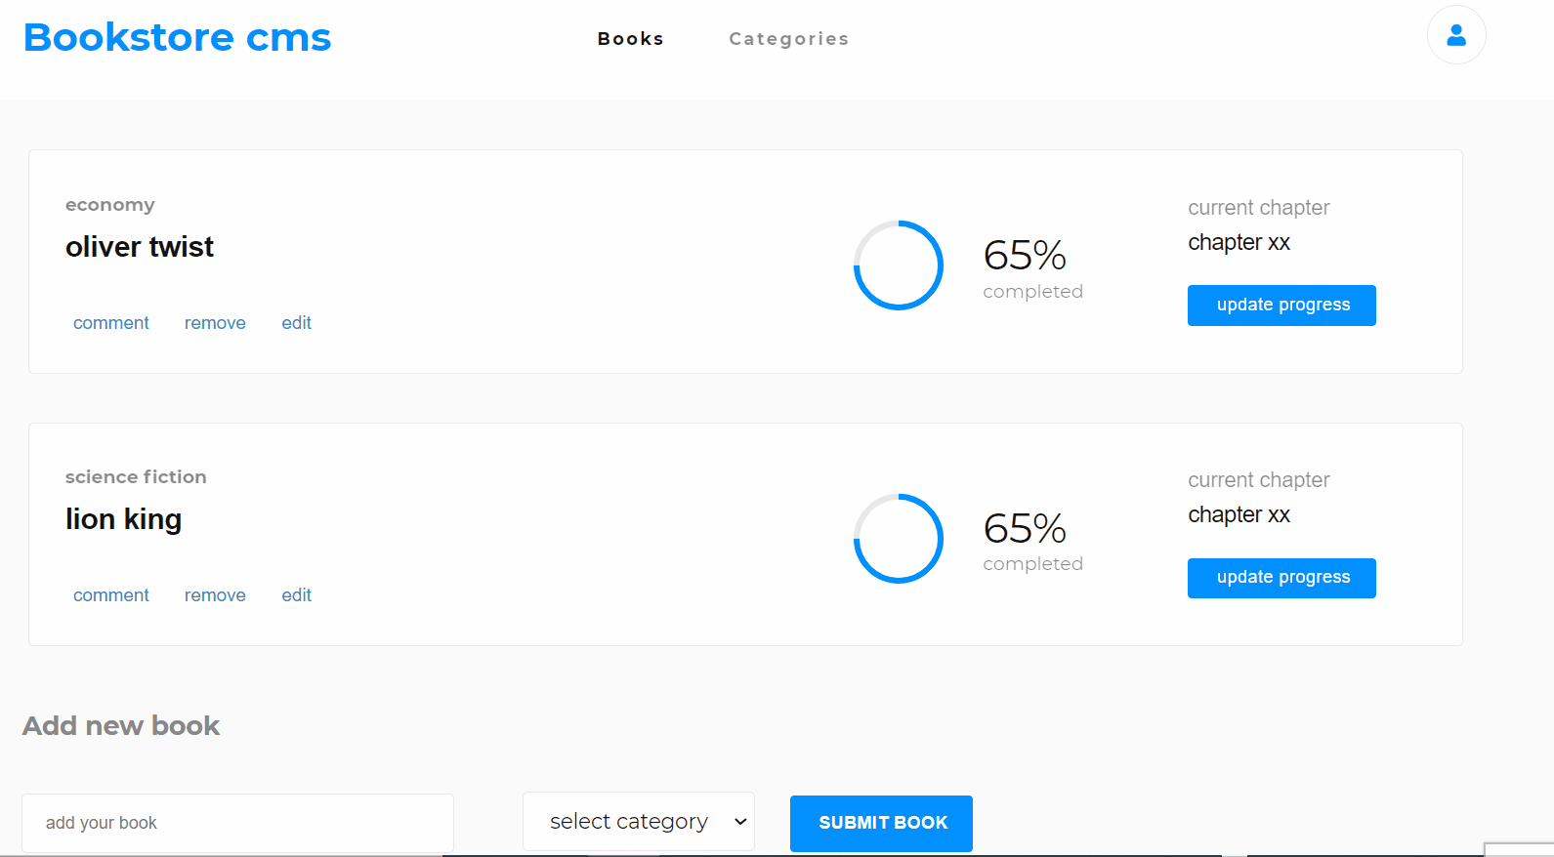Switch to the Books tab
Screen dimensions: 1554x857
point(630,39)
